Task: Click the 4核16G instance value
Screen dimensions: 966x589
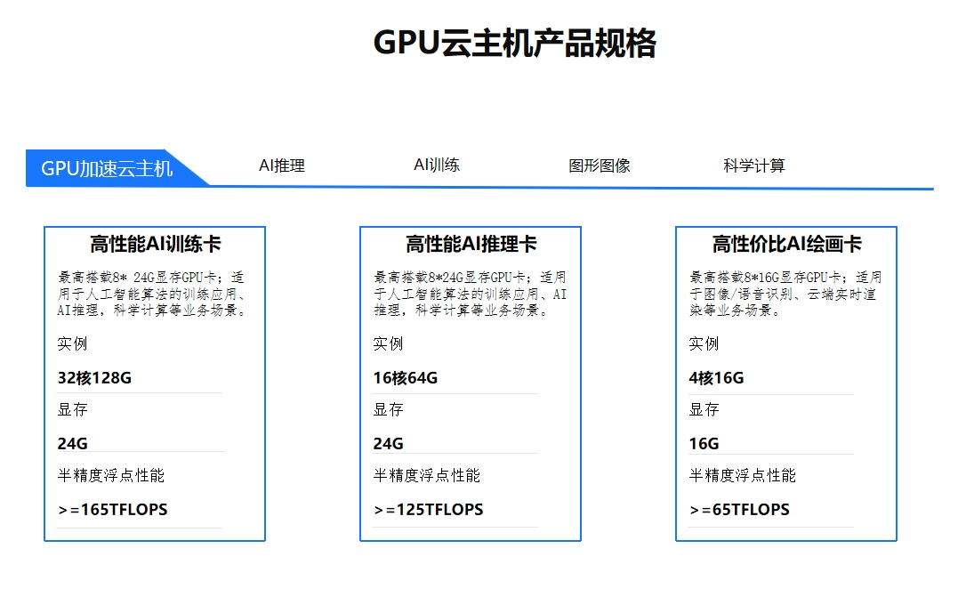Action: (x=716, y=377)
